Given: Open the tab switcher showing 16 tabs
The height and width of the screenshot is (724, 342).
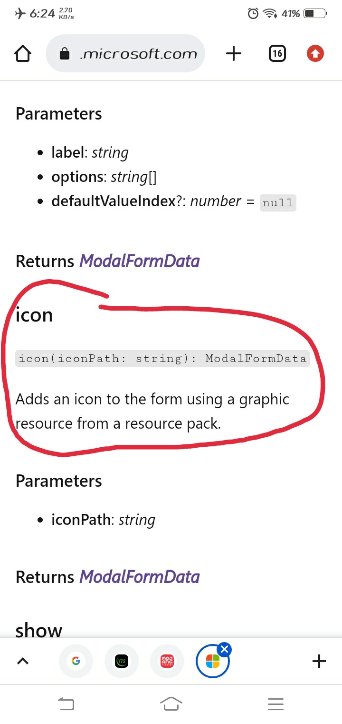Looking at the screenshot, I should click(277, 54).
